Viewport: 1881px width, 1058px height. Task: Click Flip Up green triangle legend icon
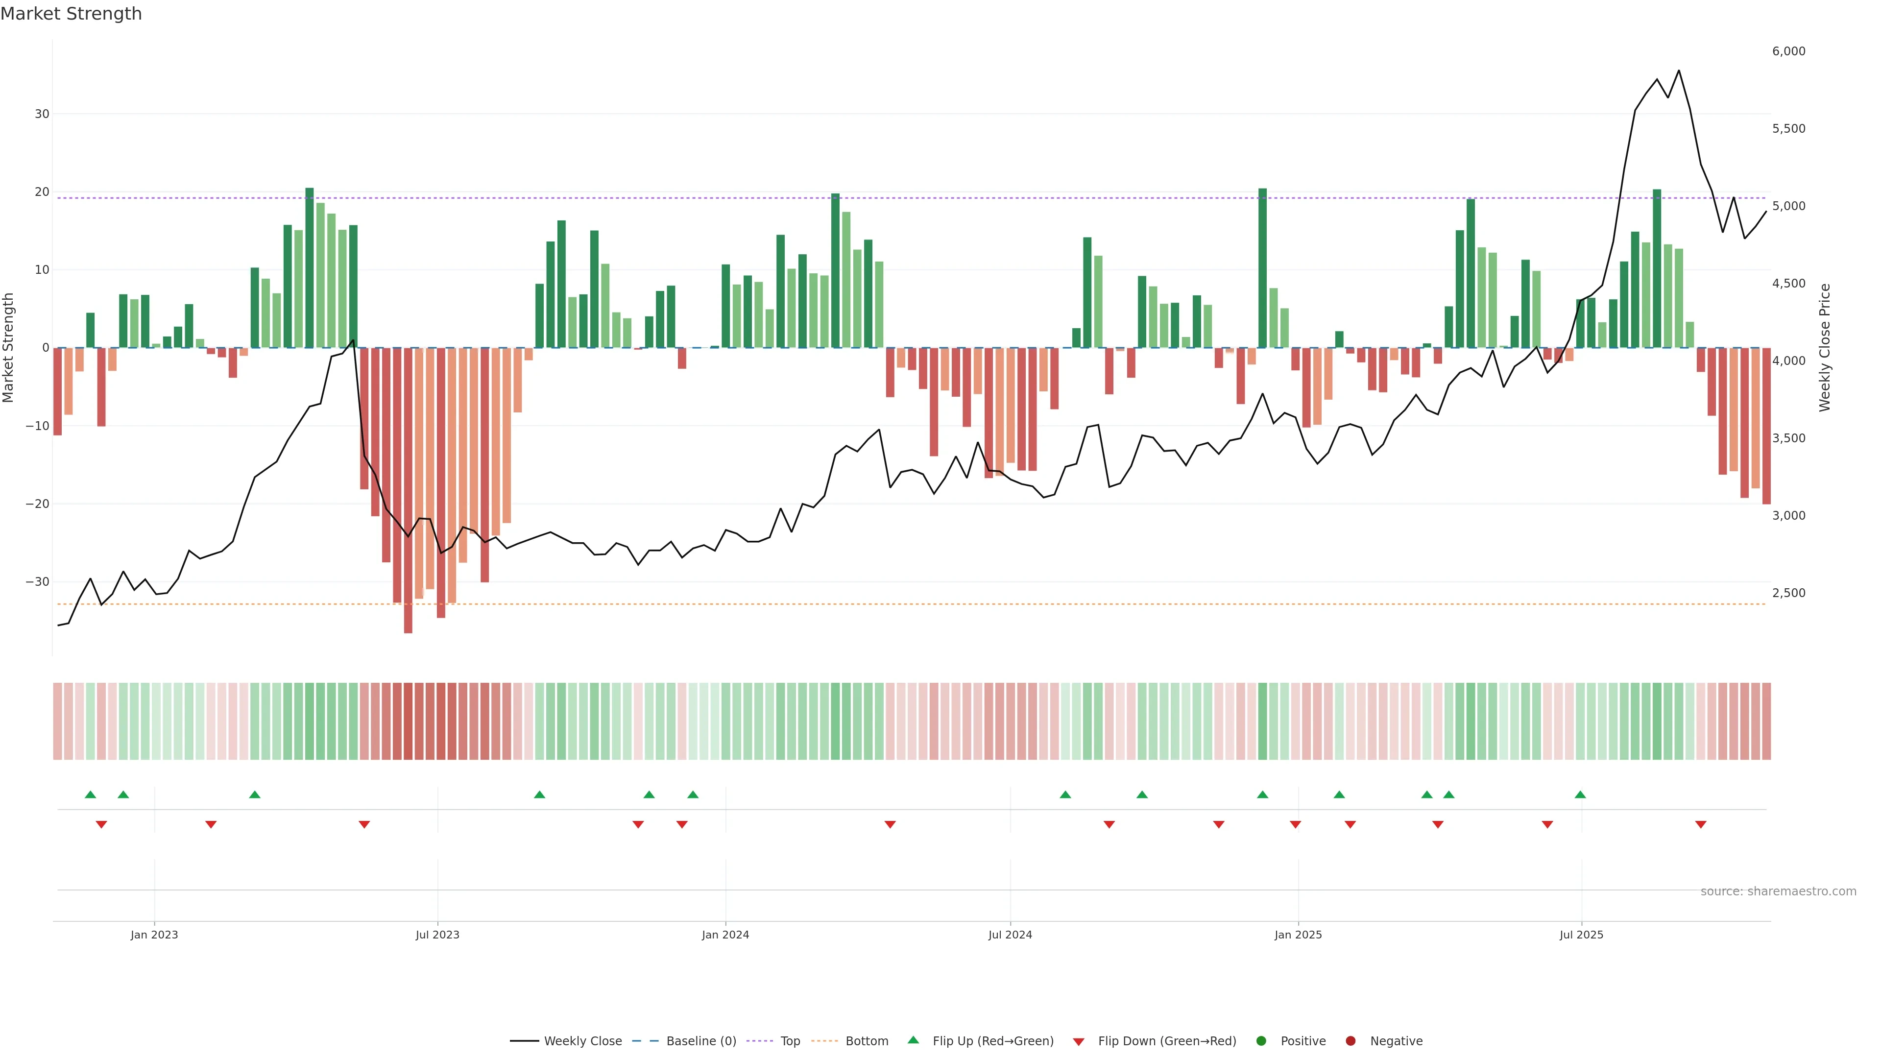click(913, 1040)
